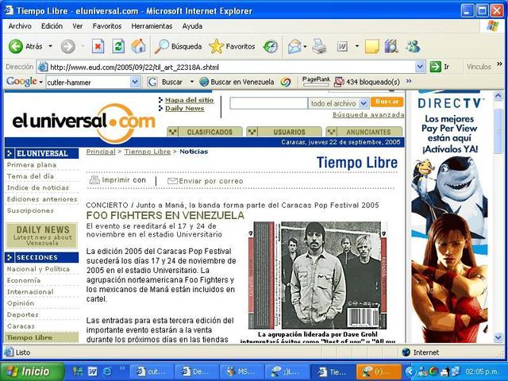The height and width of the screenshot is (381, 508).
Task: Open the CLASIFICADOS tab
Action: (205, 132)
